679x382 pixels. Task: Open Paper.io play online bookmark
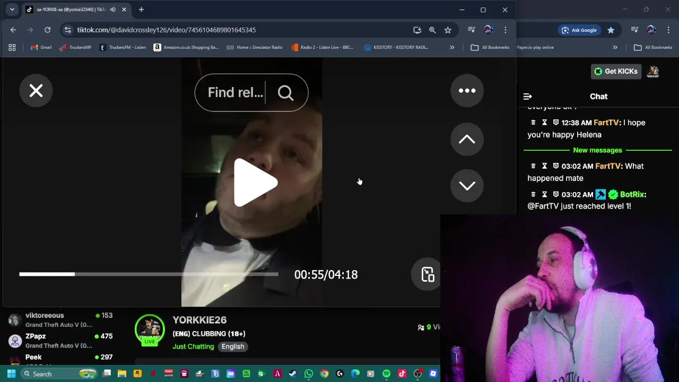pos(535,47)
